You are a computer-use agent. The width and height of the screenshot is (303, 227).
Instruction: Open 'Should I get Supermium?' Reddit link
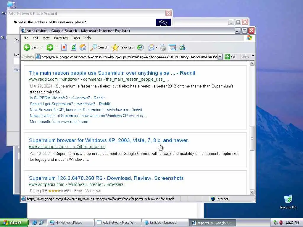(x=70, y=104)
